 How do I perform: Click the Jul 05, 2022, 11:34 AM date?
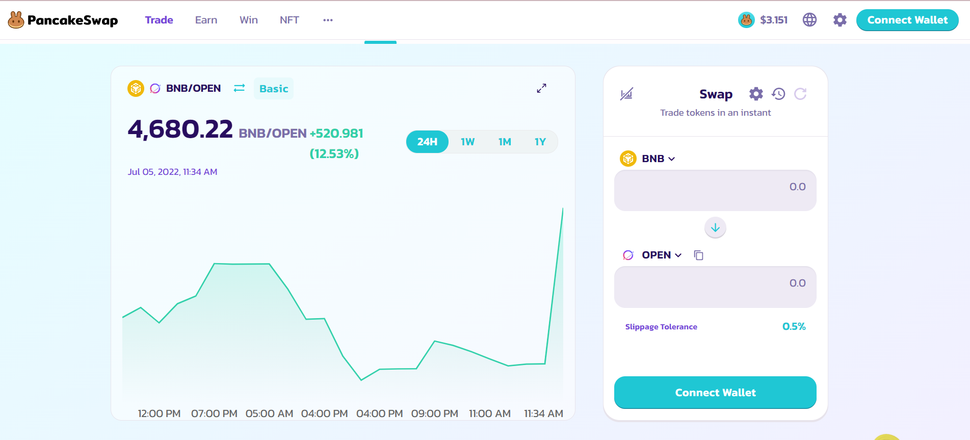pos(172,172)
